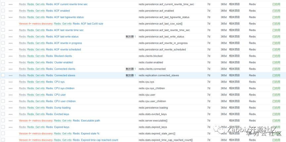This screenshot has width=286, height=142.
Task: Toggle enabled status of Executable path item
Action: (276, 121)
